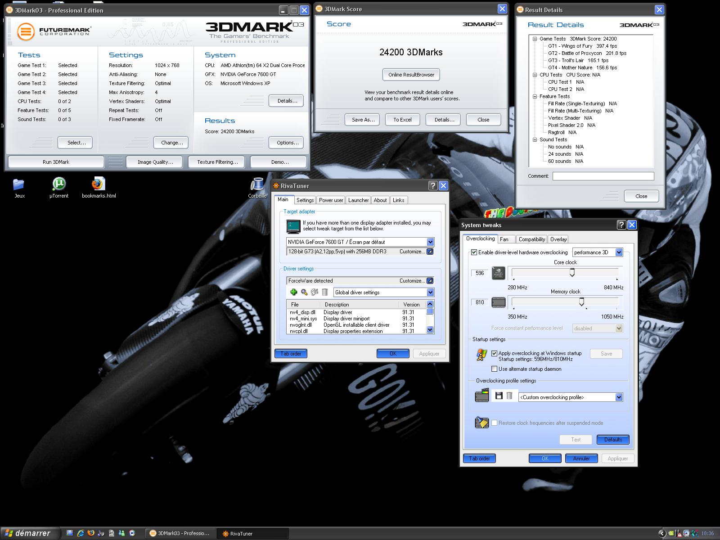Click the monitor icon under Target adapter
The height and width of the screenshot is (540, 720).
click(293, 226)
